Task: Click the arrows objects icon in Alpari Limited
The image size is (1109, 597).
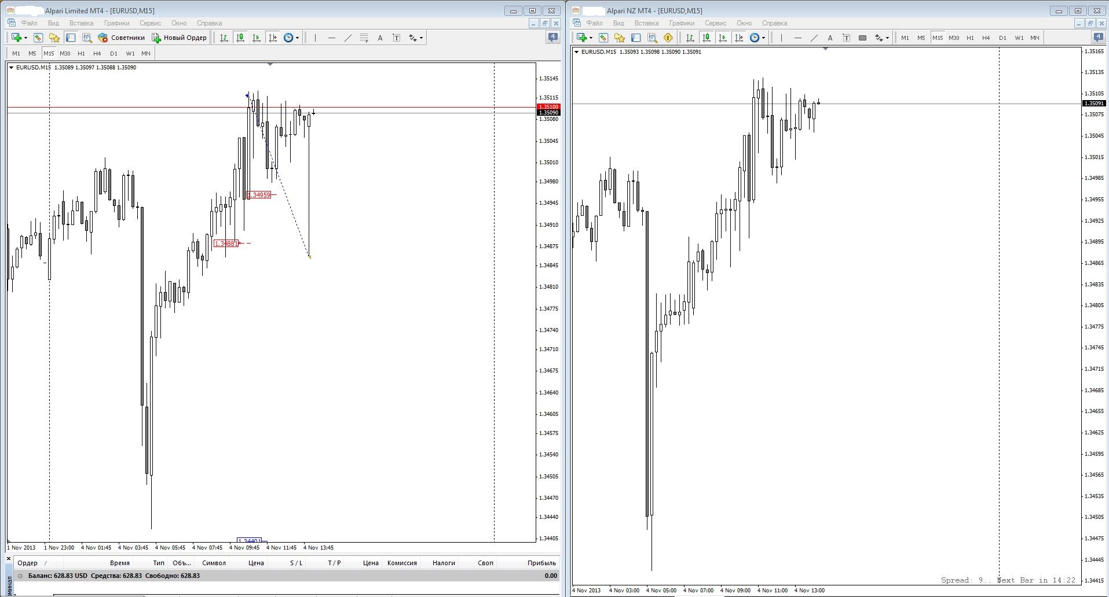Action: [x=412, y=38]
